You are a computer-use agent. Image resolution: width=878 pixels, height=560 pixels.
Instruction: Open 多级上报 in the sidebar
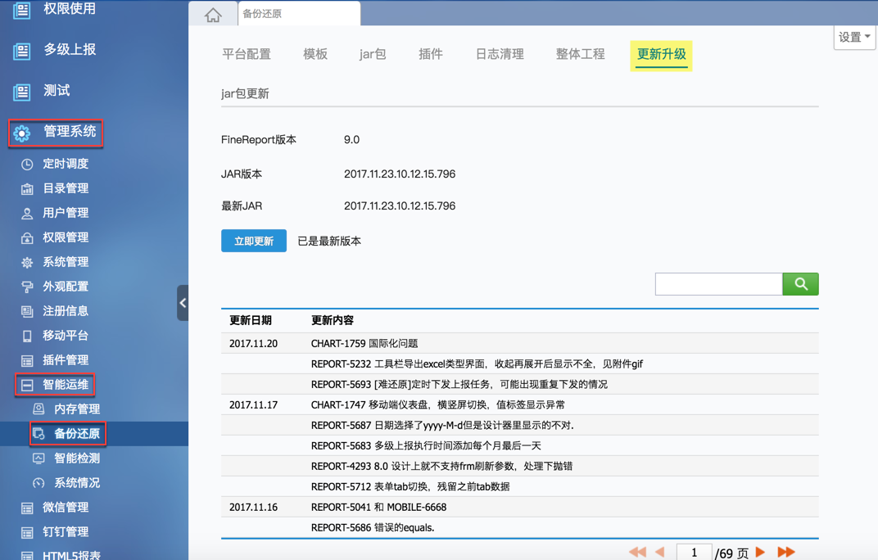click(x=70, y=50)
